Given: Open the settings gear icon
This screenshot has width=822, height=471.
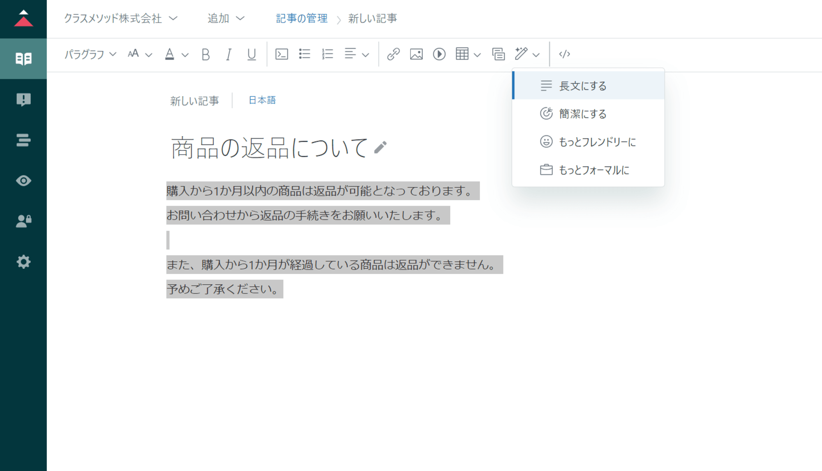Looking at the screenshot, I should pyautogui.click(x=23, y=262).
